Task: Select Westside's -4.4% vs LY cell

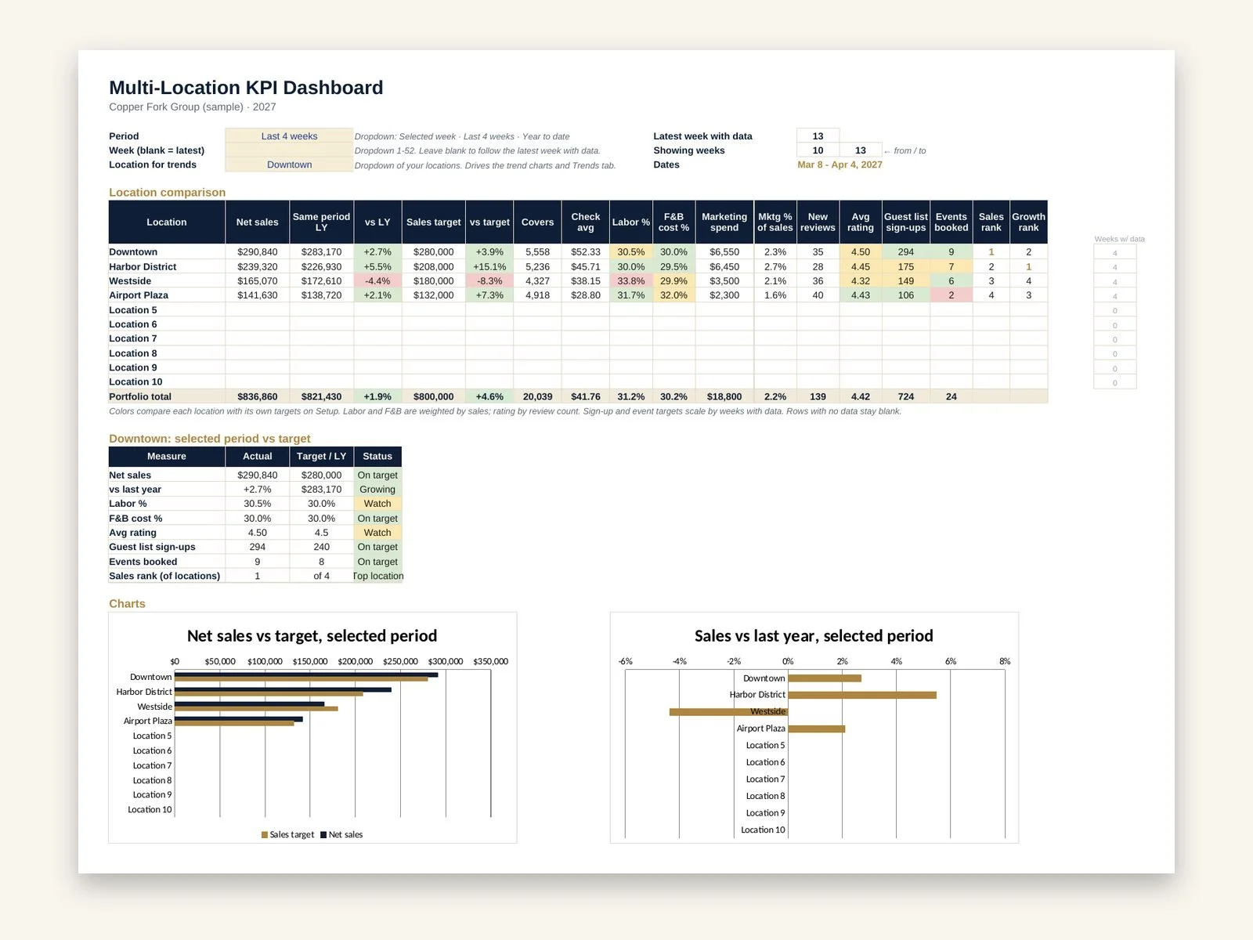Action: 377,281
